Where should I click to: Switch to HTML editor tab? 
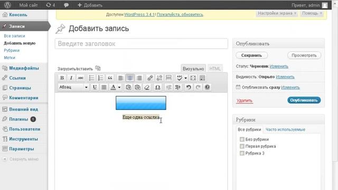pos(215,69)
